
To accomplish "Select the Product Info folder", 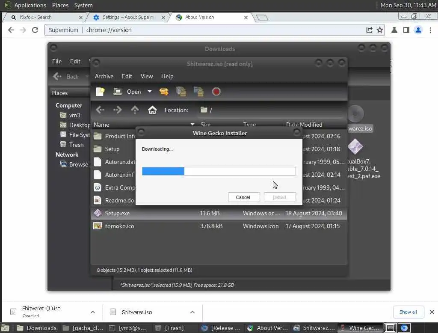I will (x=120, y=136).
